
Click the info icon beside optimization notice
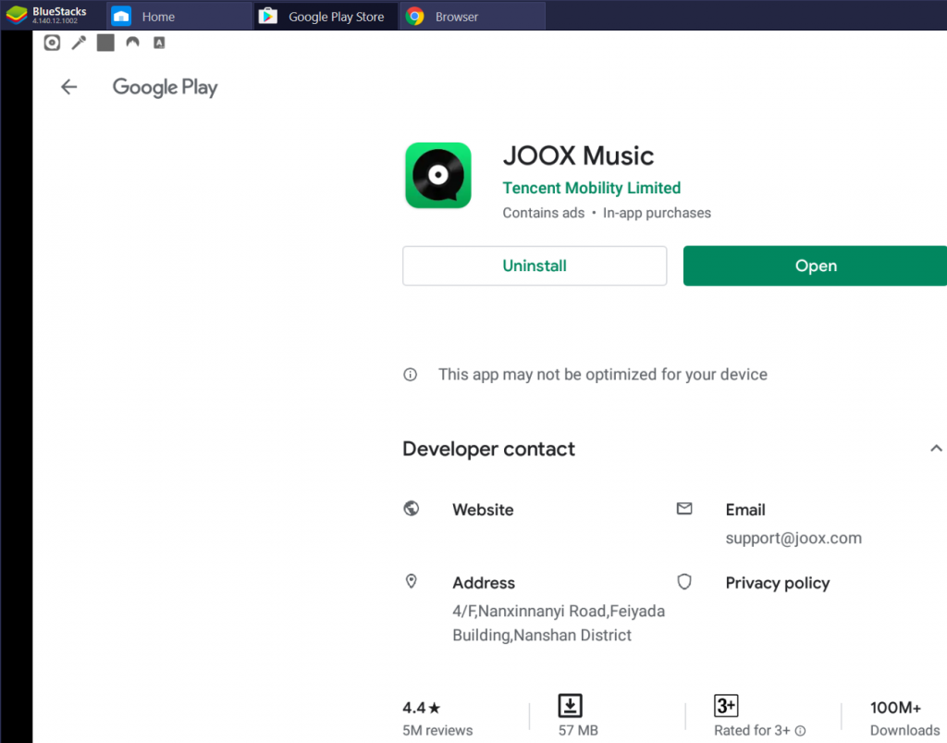[x=410, y=375]
